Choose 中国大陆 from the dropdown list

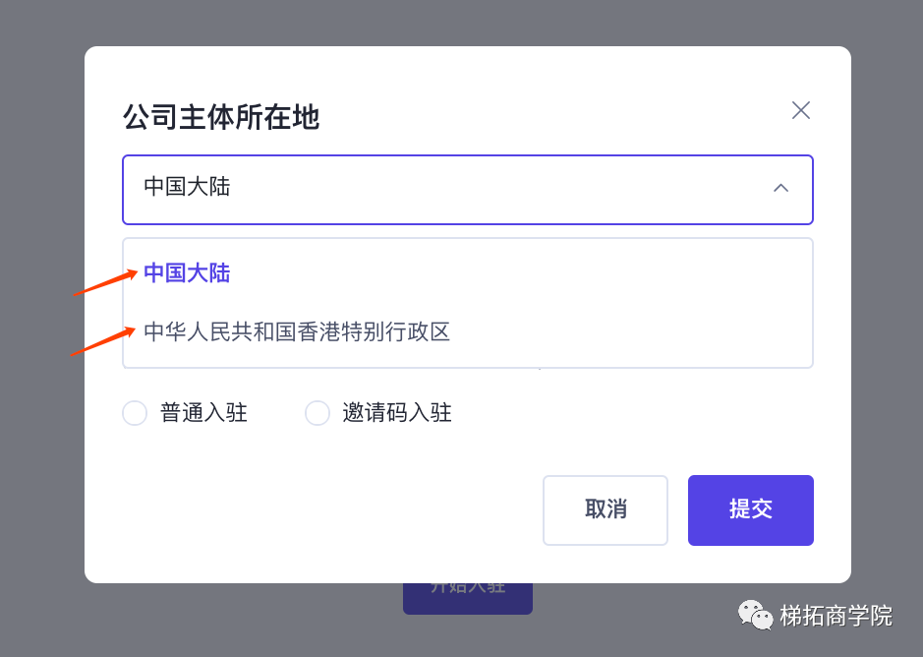pos(187,273)
